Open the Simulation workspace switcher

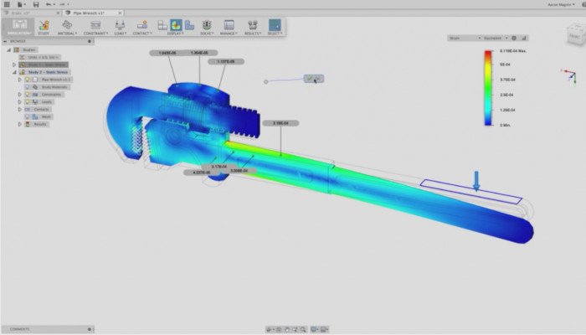pos(19,27)
